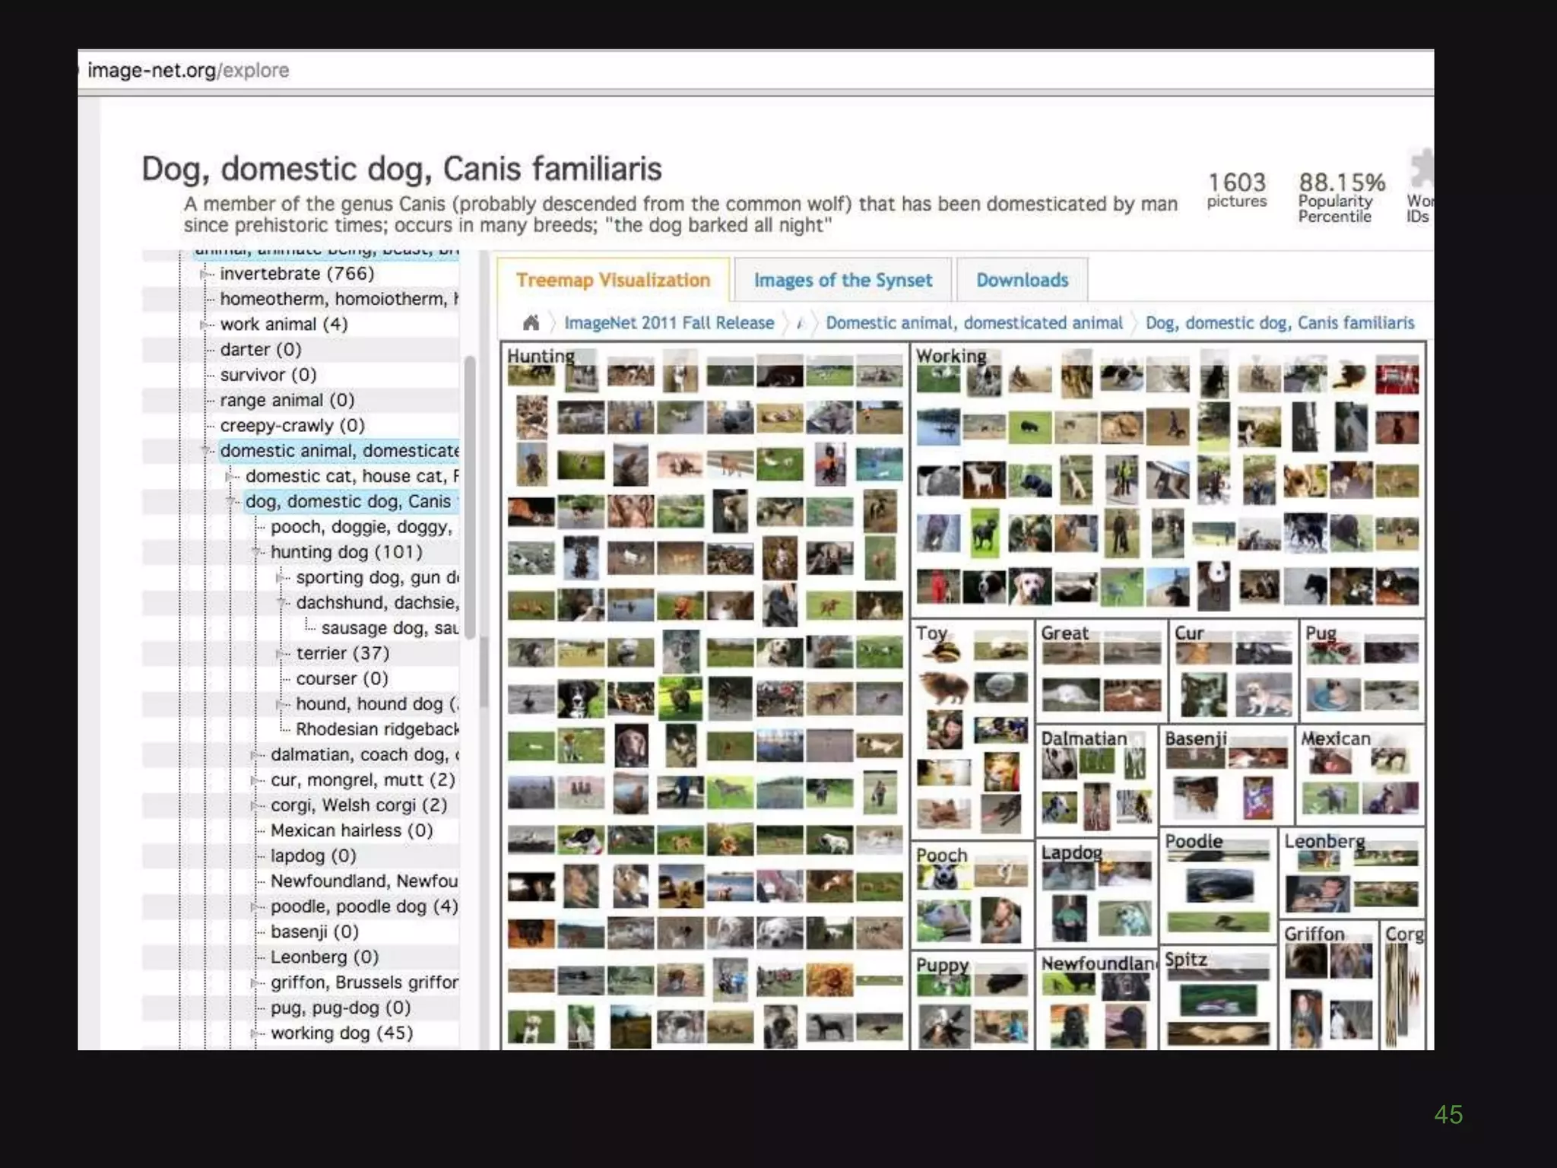Viewport: 1557px width, 1168px height.
Task: Select Newfoundland tree item
Action: coord(364,881)
